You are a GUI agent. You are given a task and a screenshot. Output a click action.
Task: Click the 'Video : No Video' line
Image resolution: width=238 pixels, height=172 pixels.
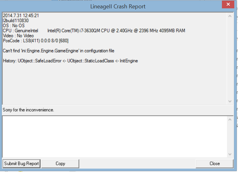[x=18, y=36]
